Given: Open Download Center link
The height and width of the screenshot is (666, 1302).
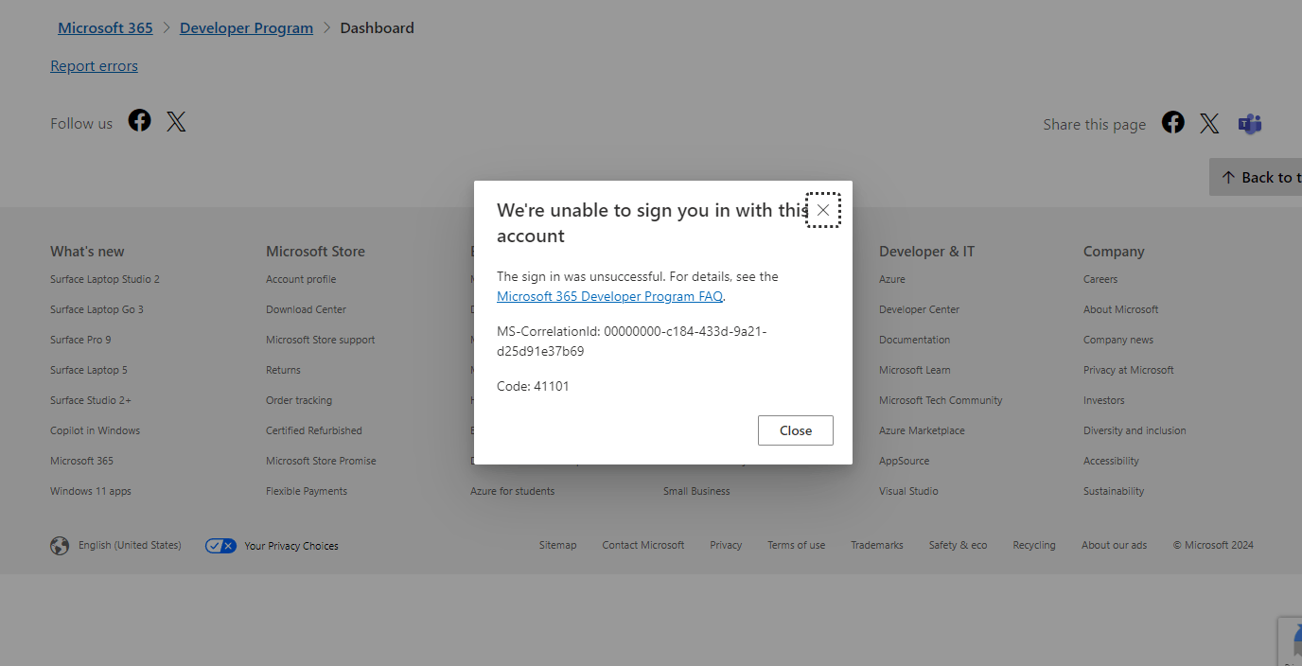Looking at the screenshot, I should click(306, 309).
